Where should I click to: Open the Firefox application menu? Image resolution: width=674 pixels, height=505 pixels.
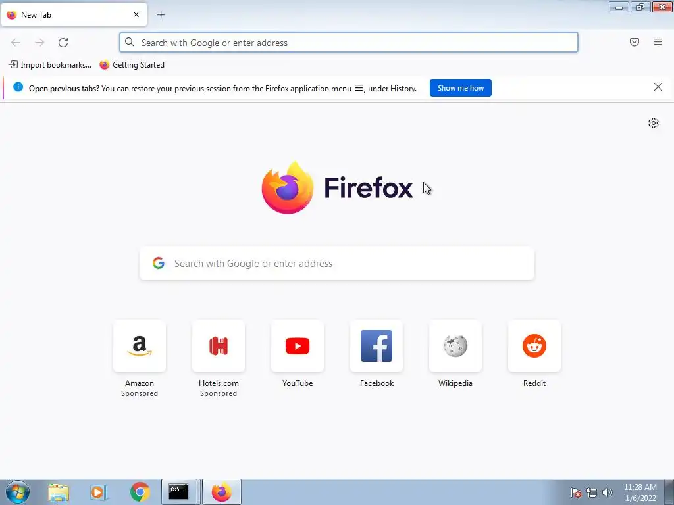pos(658,42)
